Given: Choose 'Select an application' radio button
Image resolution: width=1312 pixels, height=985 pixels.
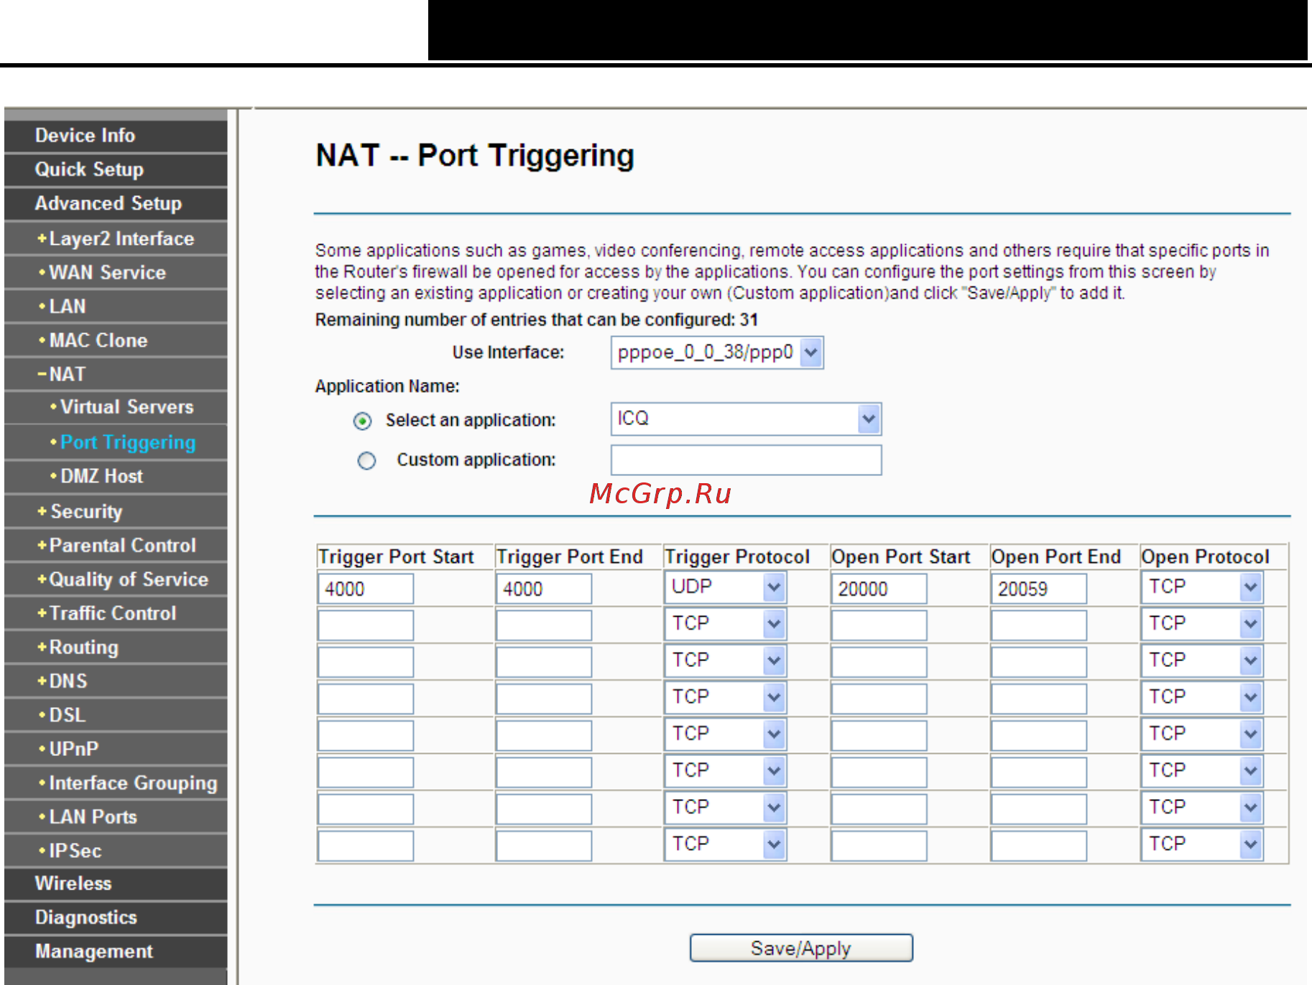Looking at the screenshot, I should [363, 421].
